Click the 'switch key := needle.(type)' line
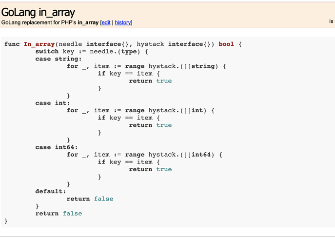This screenshot has height=244, width=335. [x=92, y=52]
